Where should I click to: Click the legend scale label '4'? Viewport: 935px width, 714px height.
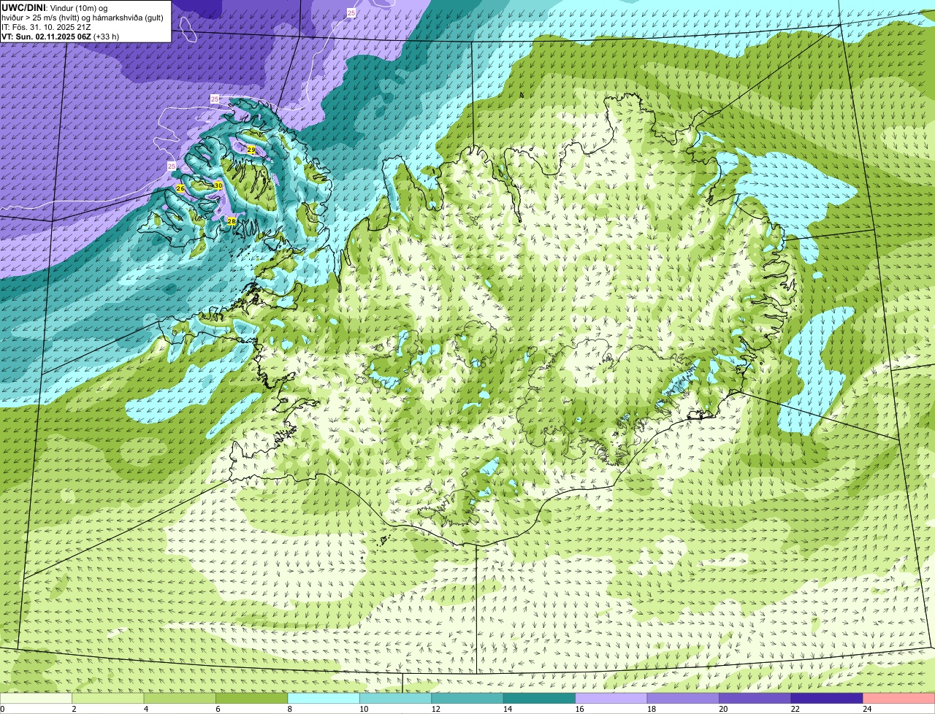pyautogui.click(x=145, y=708)
